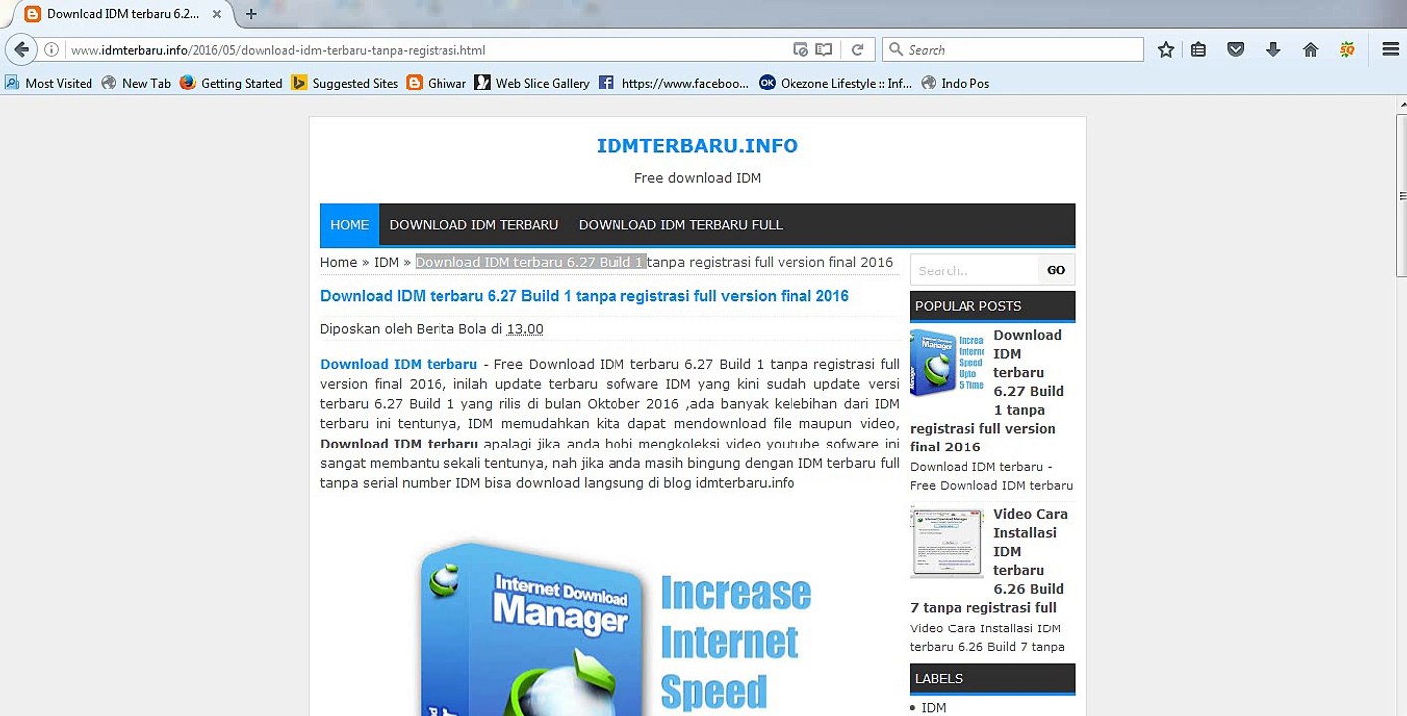Screen dimensions: 1407x716
Task: Close the Download IDM terbaru tab
Action: coord(217,14)
